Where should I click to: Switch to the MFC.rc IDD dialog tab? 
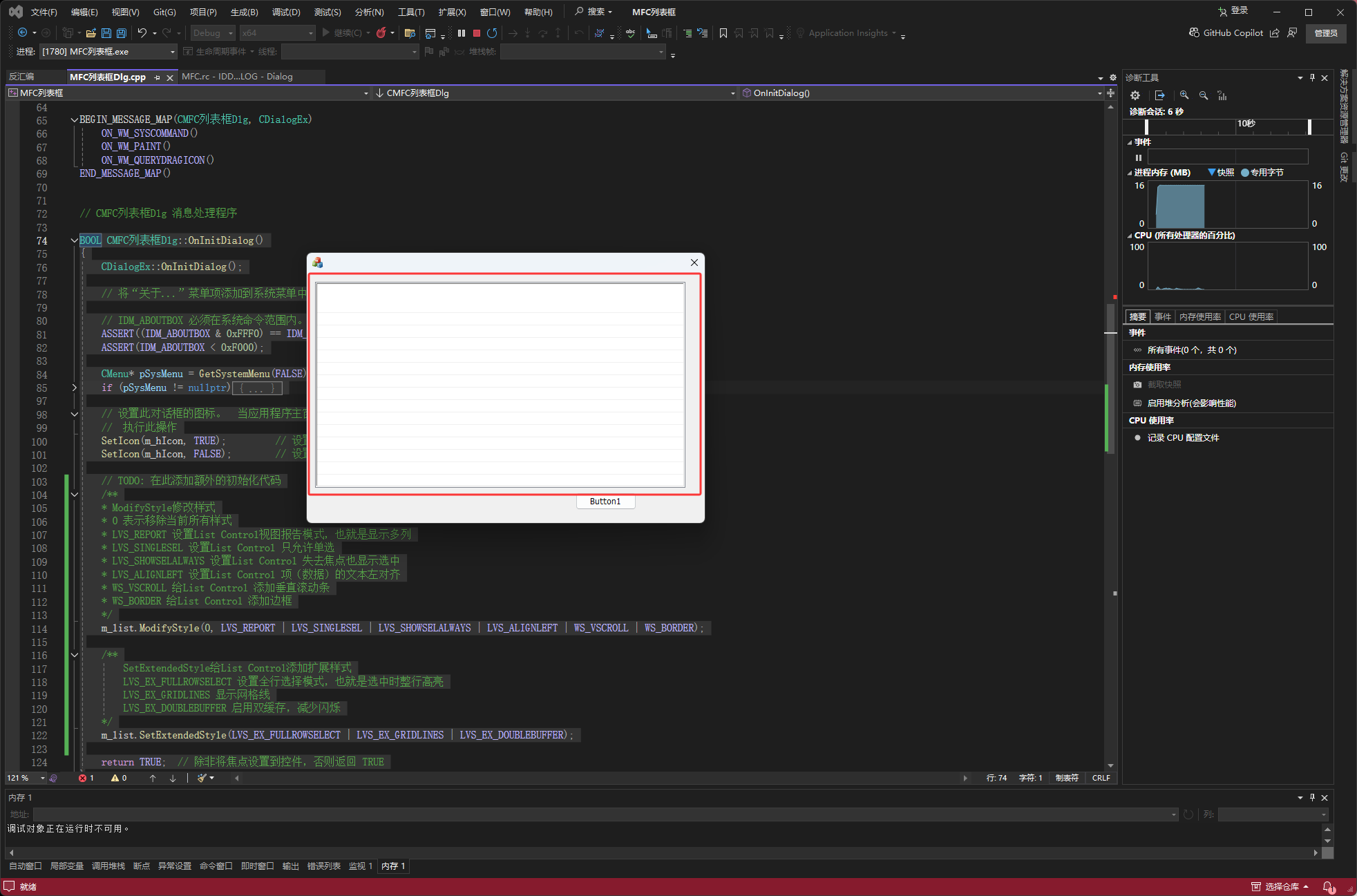(x=237, y=77)
